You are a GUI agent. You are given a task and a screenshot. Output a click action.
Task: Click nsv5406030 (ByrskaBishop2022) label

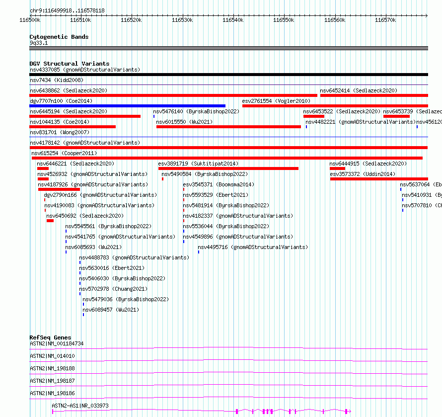point(122,278)
